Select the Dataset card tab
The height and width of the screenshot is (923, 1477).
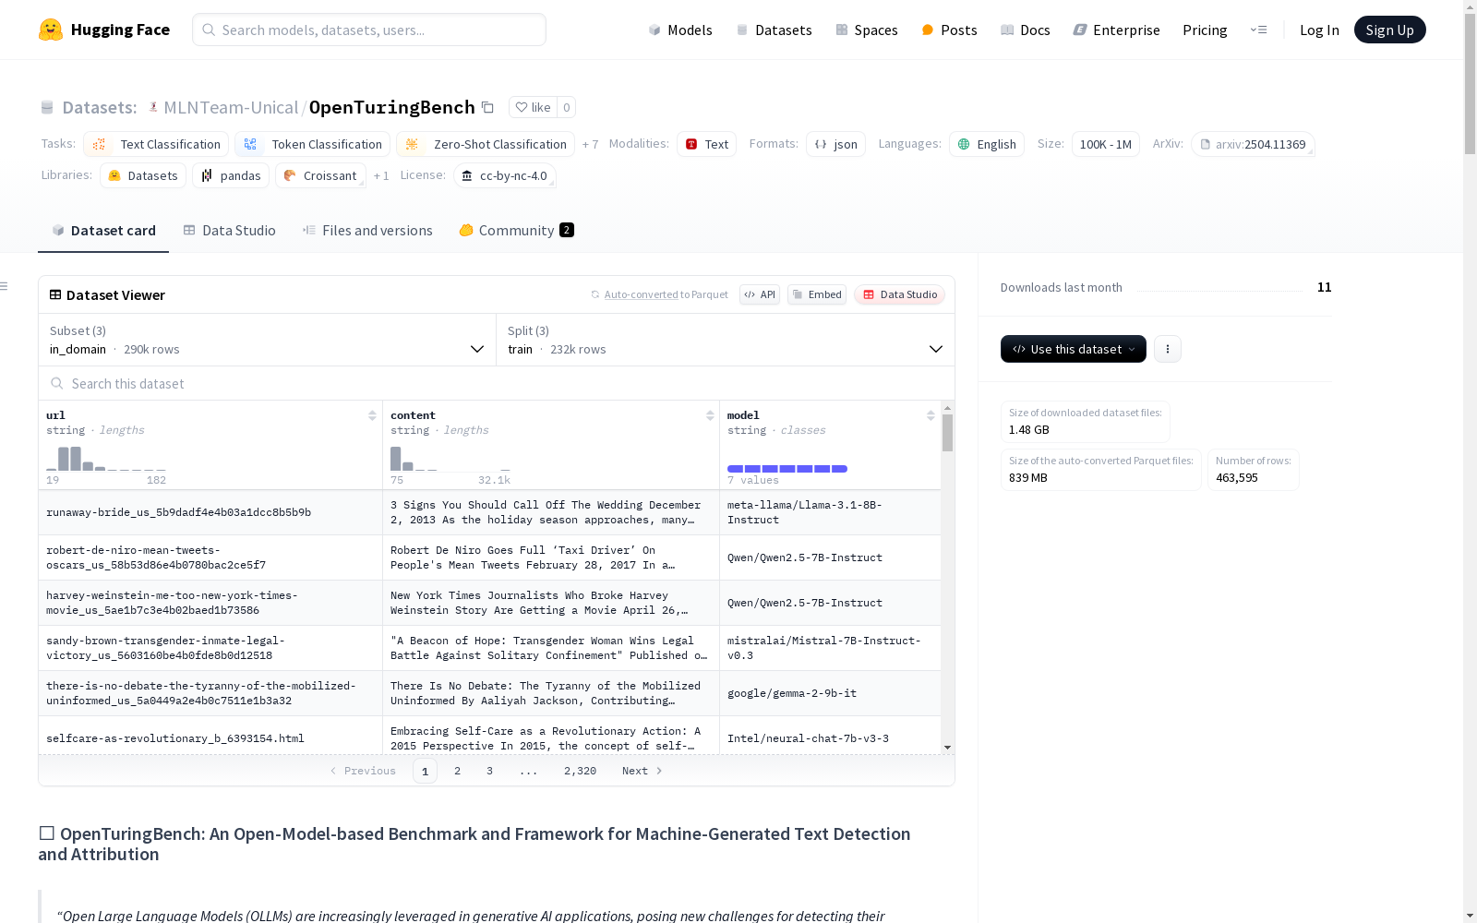(103, 231)
